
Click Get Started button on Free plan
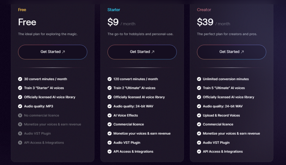(x=53, y=52)
